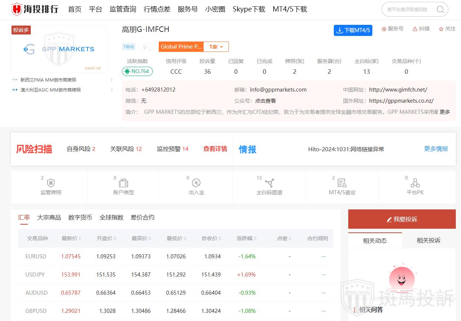Click the 关注 star icon
Screen dimensions: 461x321
coord(441,29)
